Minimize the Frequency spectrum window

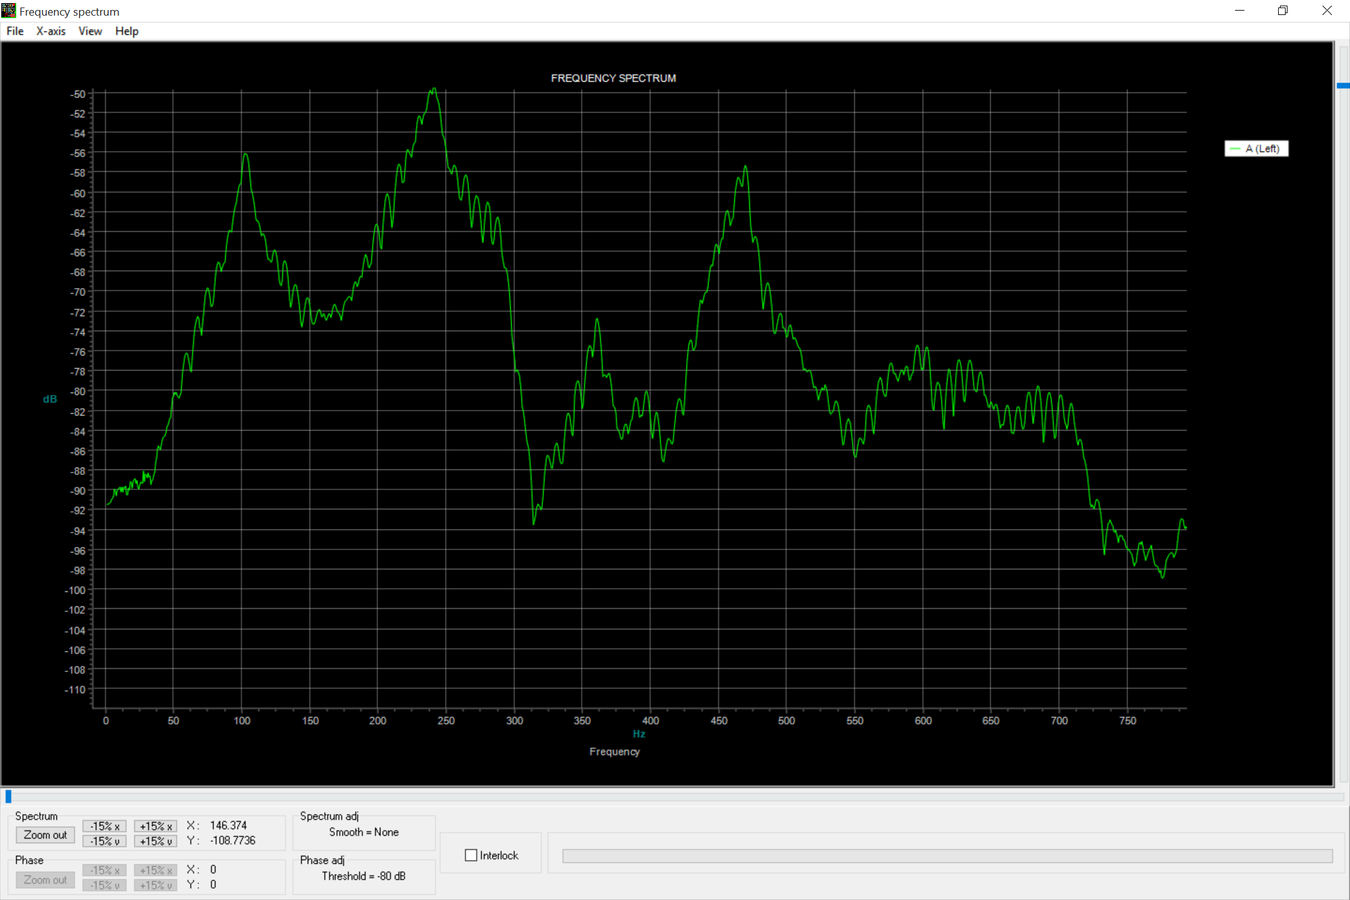coord(1240,11)
